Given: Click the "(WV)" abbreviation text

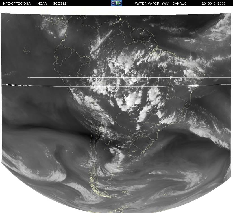Looking at the screenshot, I should pos(166,3).
